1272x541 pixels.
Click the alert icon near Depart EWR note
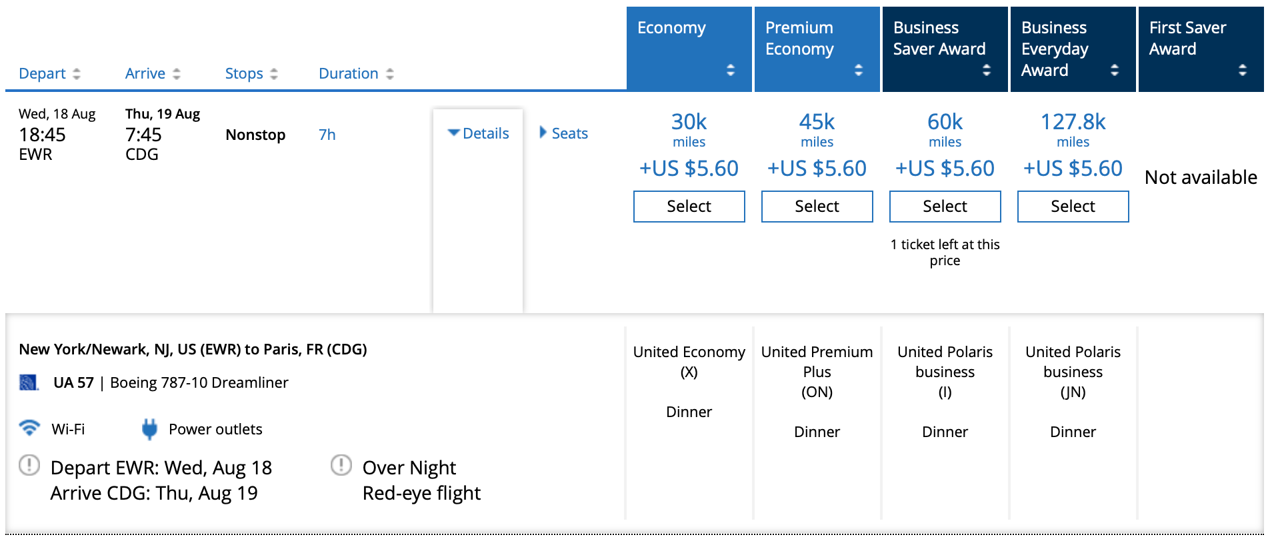(x=28, y=467)
